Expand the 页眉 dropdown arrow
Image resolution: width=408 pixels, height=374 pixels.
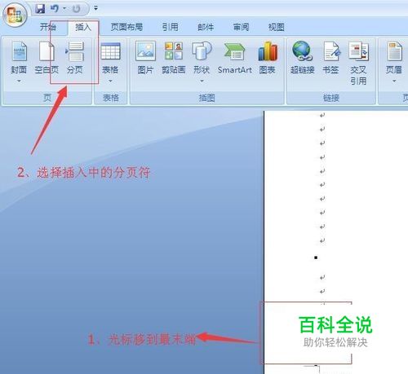pos(394,81)
